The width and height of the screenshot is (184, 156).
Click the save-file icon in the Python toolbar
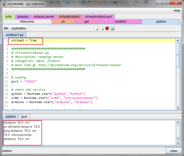[x=102, y=28]
